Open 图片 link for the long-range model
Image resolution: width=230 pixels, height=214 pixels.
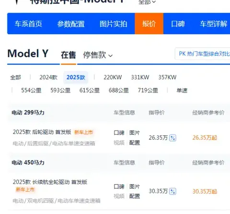(135, 187)
